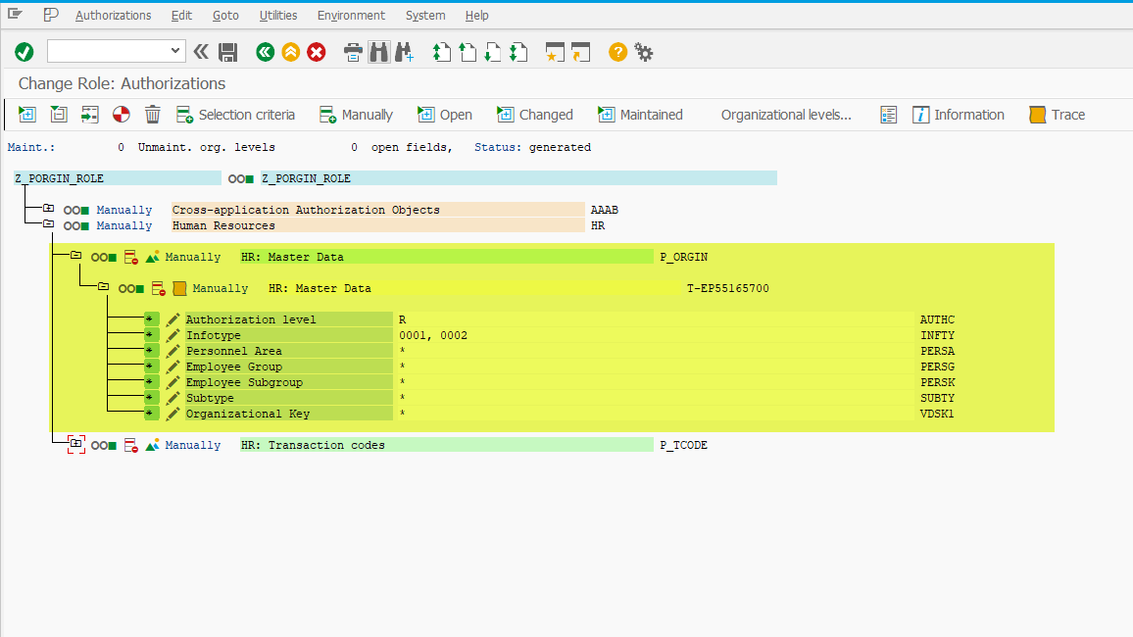Click the Print icon
The width and height of the screenshot is (1133, 637).
353,52
